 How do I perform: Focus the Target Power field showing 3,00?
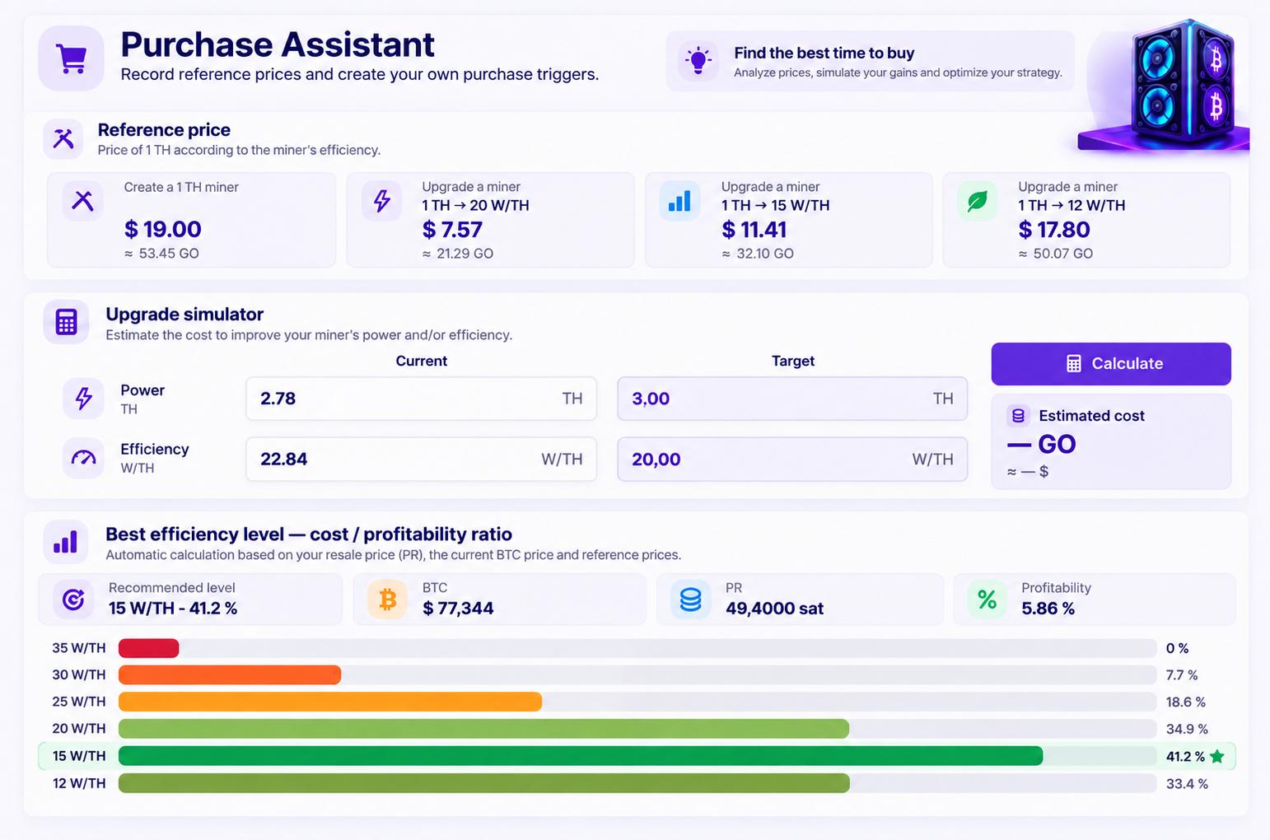click(x=792, y=399)
